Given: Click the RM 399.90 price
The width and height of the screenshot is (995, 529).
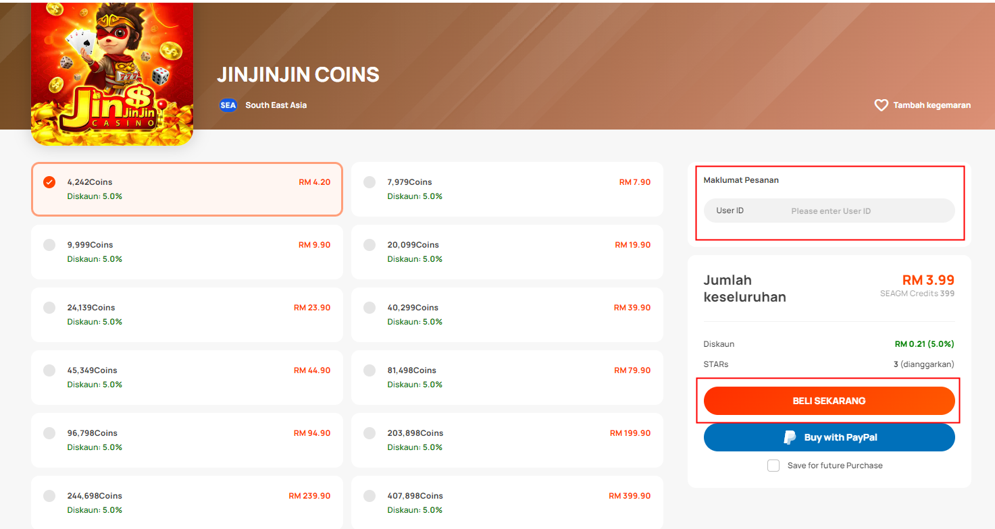Looking at the screenshot, I should [630, 496].
